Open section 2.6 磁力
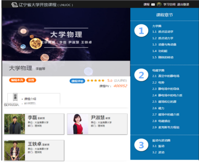Screen dimensions: 199x165 [x=158, y=108]
